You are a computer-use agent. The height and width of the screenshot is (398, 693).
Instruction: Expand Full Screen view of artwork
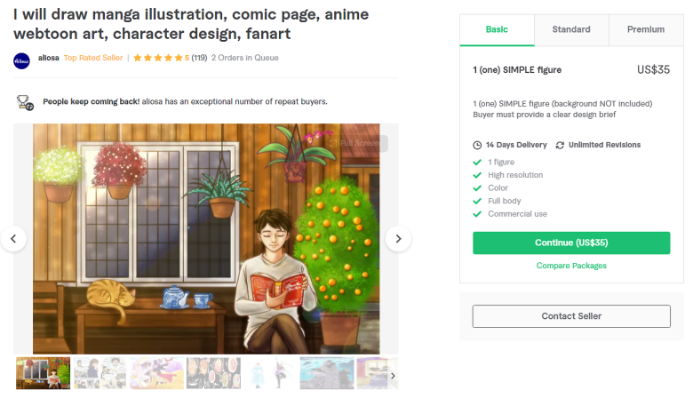click(x=357, y=143)
